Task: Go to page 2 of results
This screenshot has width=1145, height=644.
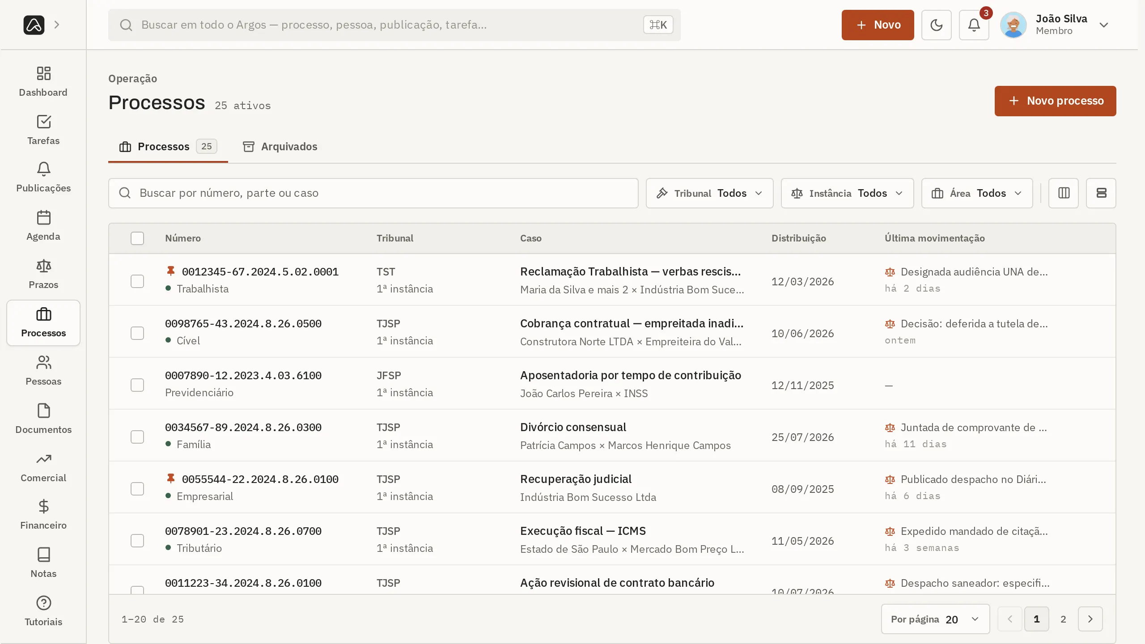Action: 1063,619
